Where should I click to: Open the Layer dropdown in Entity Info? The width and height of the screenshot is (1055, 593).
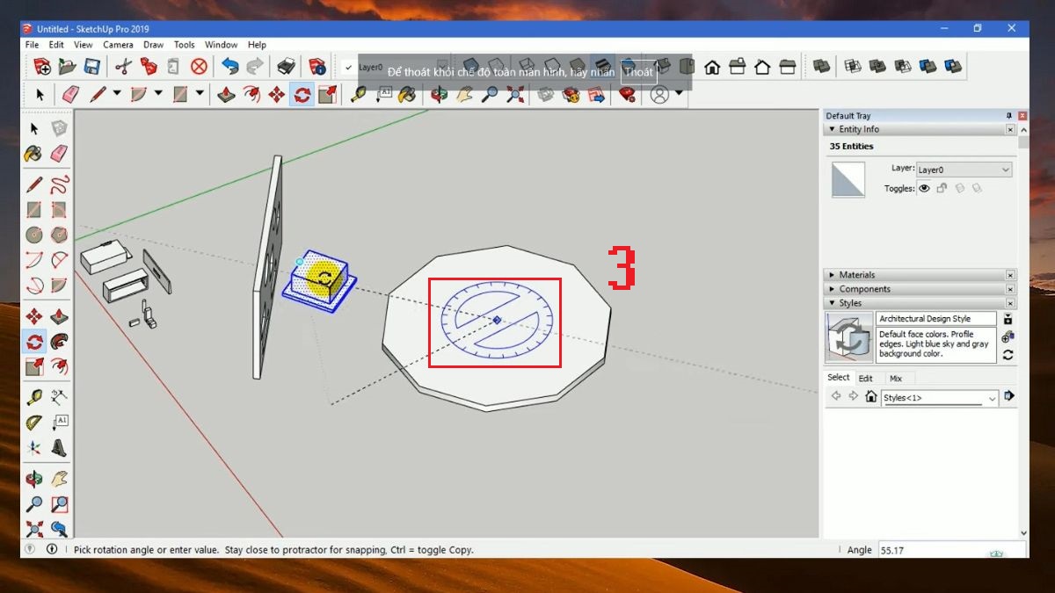[964, 170]
